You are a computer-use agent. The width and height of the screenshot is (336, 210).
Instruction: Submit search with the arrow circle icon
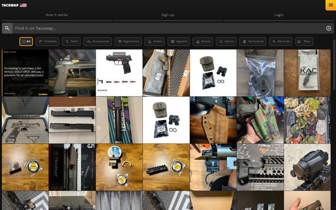pyautogui.click(x=329, y=28)
